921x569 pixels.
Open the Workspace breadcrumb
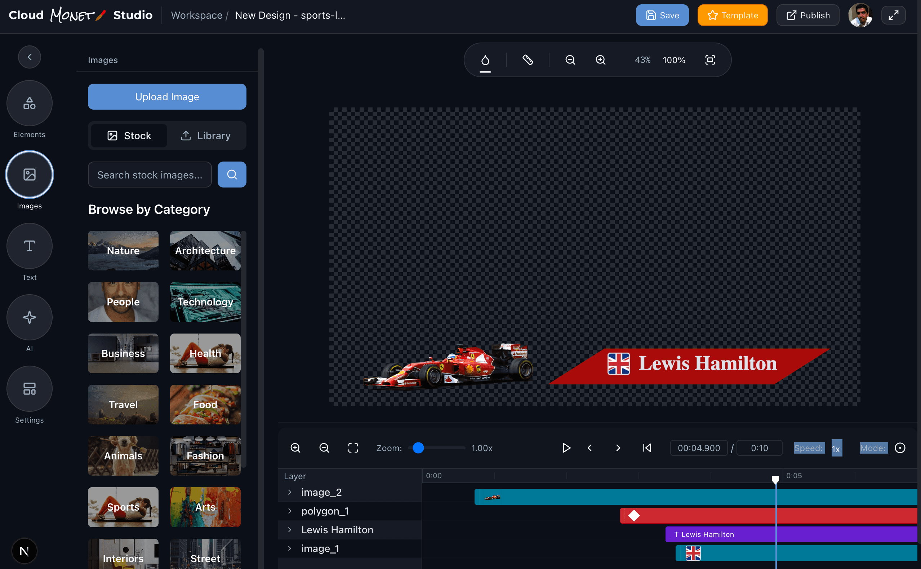(x=196, y=15)
